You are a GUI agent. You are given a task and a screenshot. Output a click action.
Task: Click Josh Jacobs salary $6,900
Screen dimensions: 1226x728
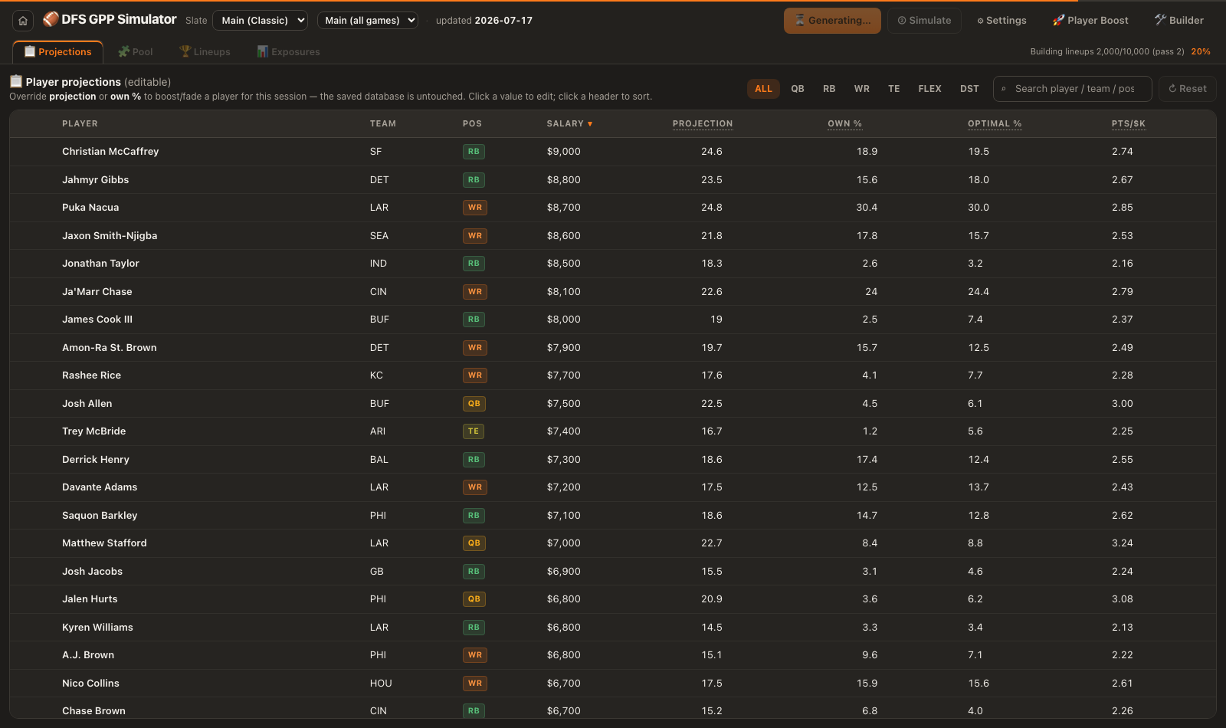pyautogui.click(x=564, y=572)
